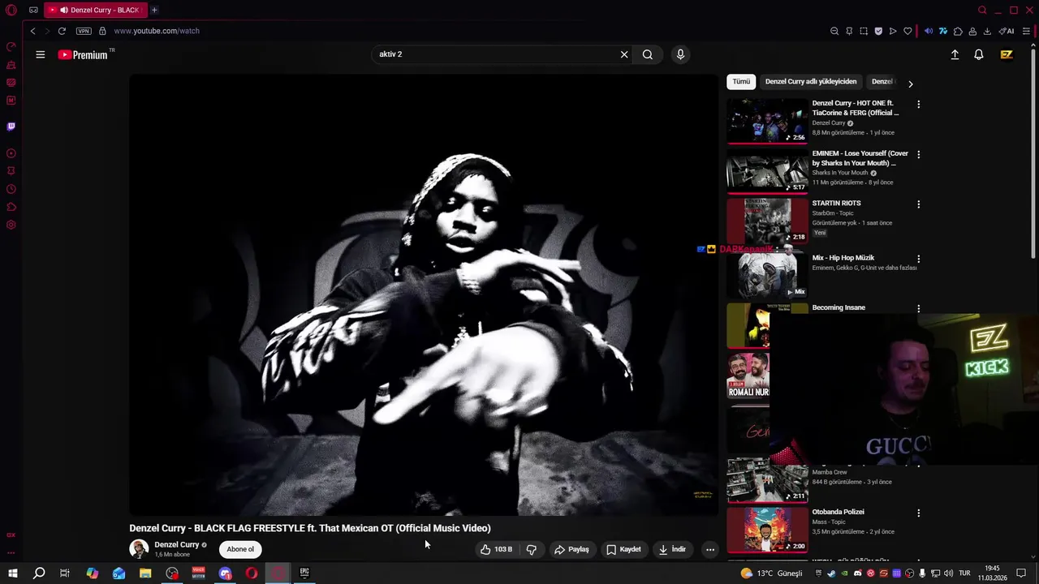Open YouTube notifications bell
Image resolution: width=1039 pixels, height=584 pixels.
click(979, 54)
